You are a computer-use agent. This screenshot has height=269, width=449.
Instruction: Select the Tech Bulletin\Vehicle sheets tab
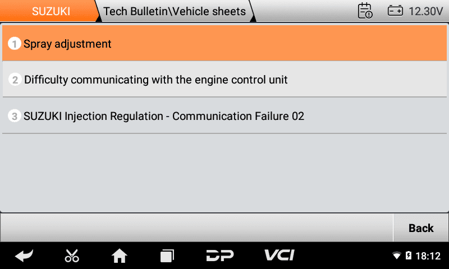tap(175, 11)
